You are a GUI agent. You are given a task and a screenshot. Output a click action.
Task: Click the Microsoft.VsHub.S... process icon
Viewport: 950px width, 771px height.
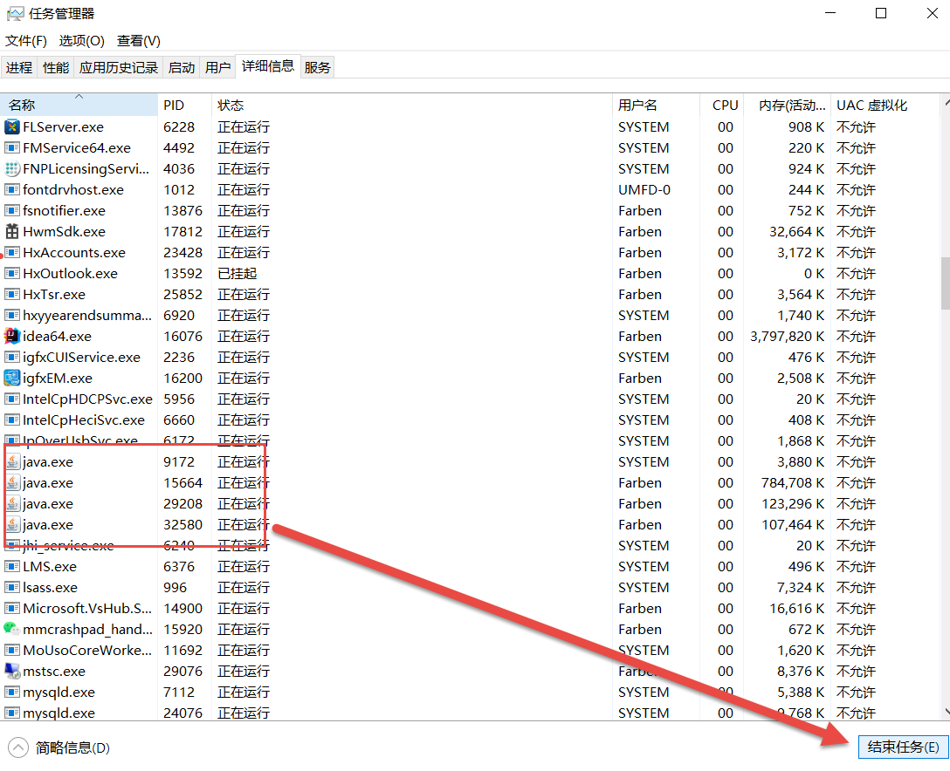pyautogui.click(x=12, y=608)
